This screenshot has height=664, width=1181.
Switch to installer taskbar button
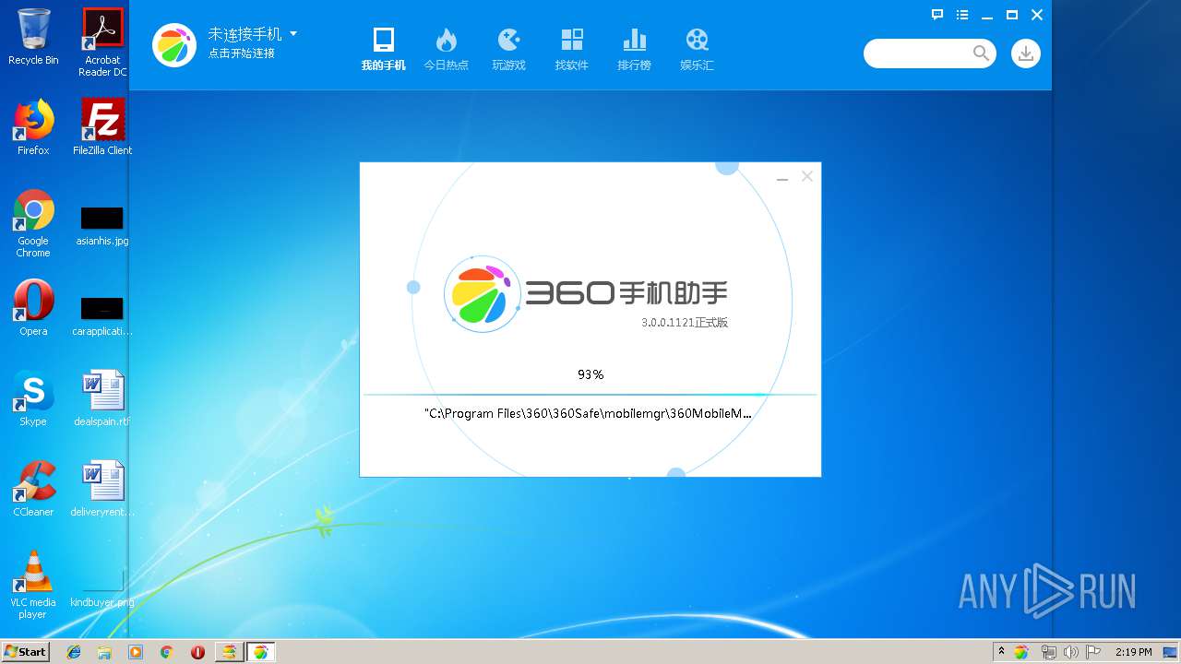pos(229,652)
